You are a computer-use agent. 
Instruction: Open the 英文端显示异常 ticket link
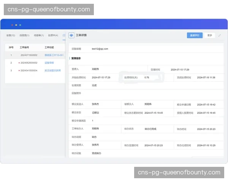[52, 71]
